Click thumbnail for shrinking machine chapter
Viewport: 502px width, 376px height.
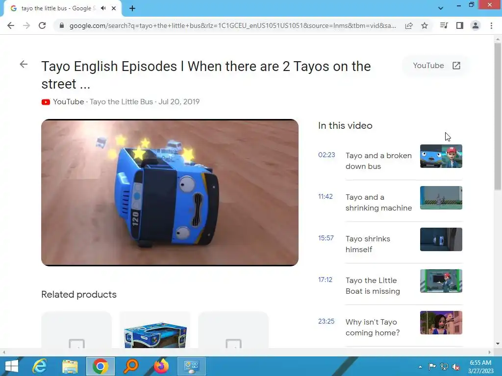(441, 198)
